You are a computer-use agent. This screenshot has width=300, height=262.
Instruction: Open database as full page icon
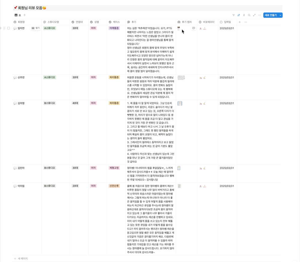[x=254, y=15]
